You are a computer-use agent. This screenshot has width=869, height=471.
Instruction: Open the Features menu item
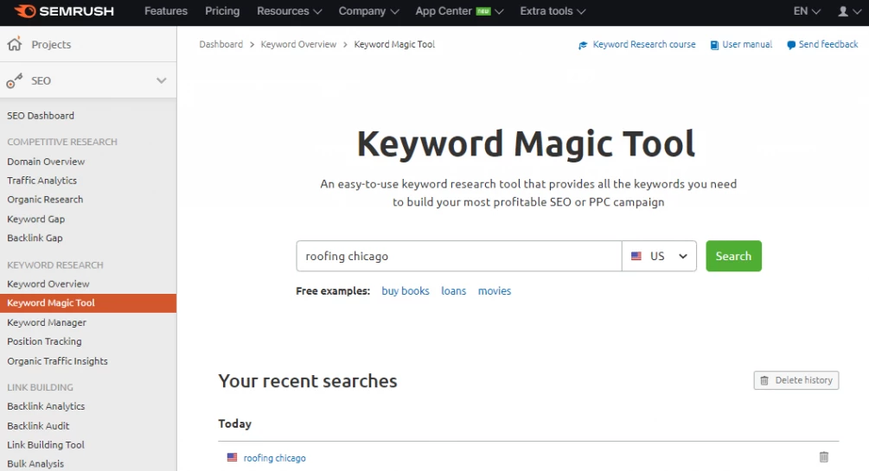[166, 11]
